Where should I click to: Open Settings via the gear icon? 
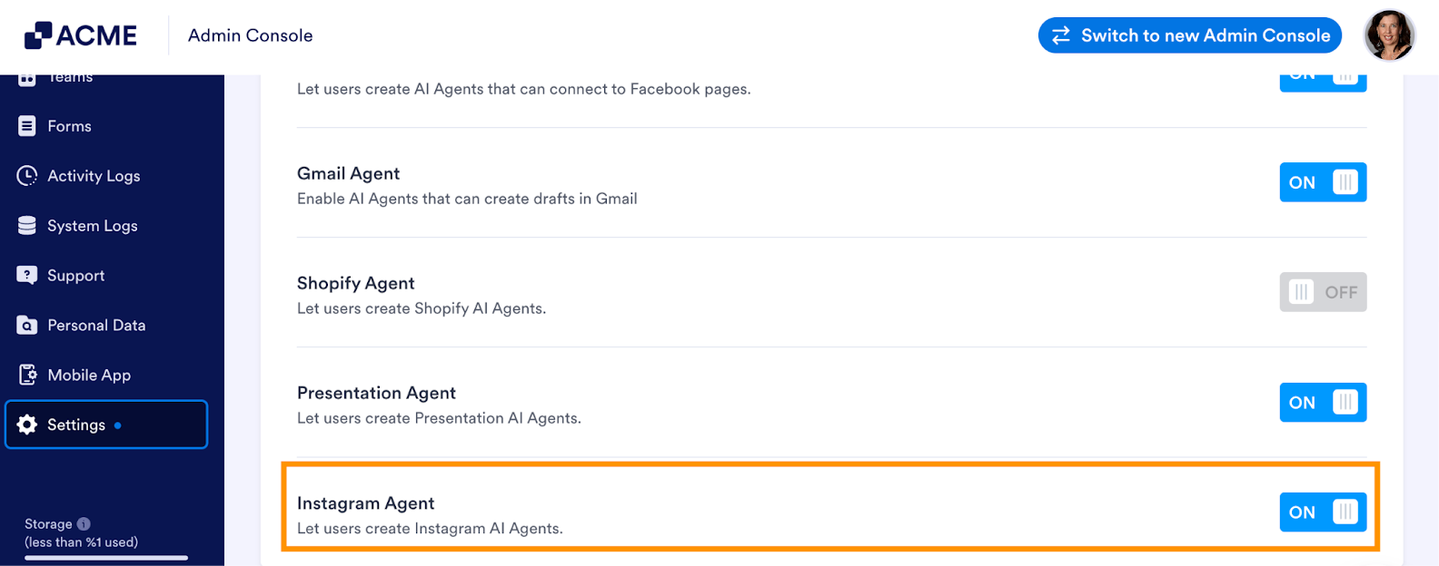28,424
